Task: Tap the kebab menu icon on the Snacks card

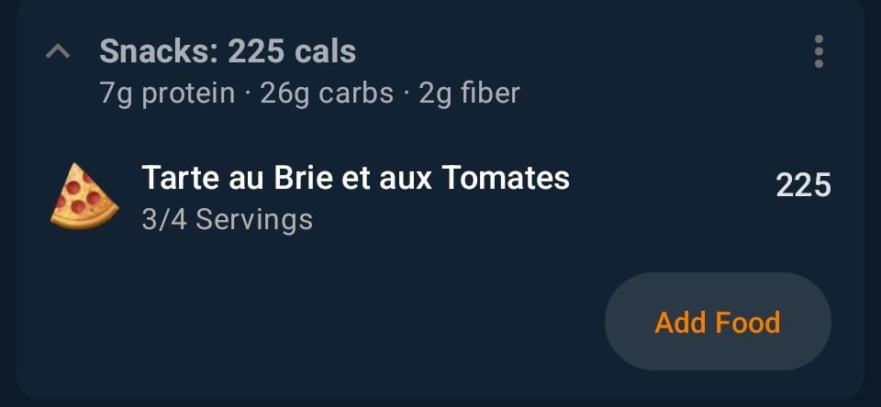Action: click(819, 51)
